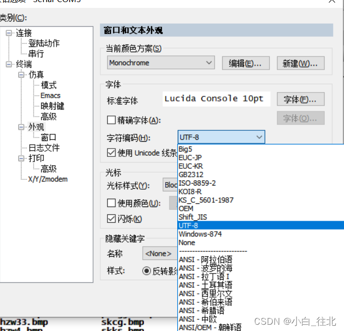Choose Shift_JIS encoding from list
Image resolution: width=344 pixels, height=331 pixels.
(x=261, y=218)
